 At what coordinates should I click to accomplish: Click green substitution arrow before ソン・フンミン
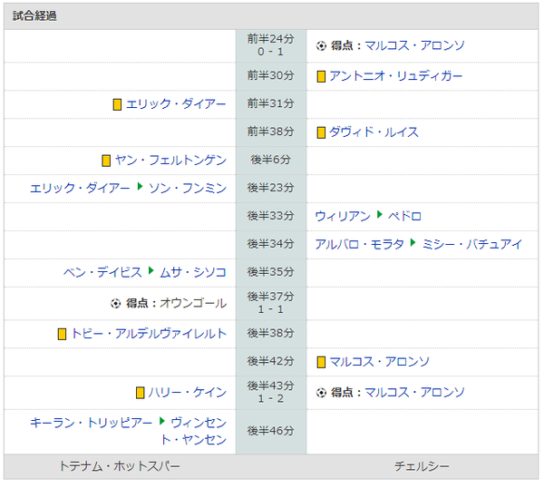[x=140, y=186]
